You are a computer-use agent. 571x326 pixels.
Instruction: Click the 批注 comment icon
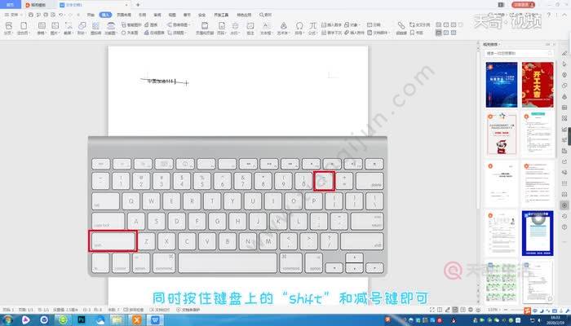[250, 28]
